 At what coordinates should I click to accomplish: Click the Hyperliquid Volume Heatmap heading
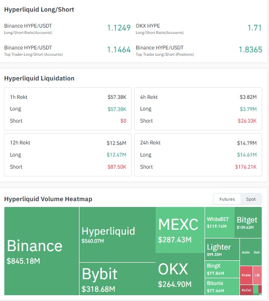(x=48, y=199)
